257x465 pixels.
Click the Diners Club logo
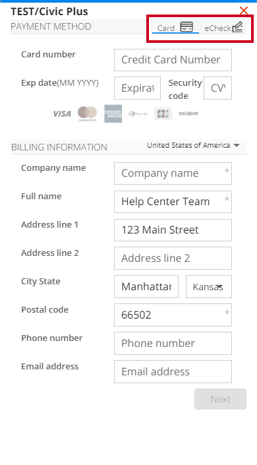[x=138, y=113]
